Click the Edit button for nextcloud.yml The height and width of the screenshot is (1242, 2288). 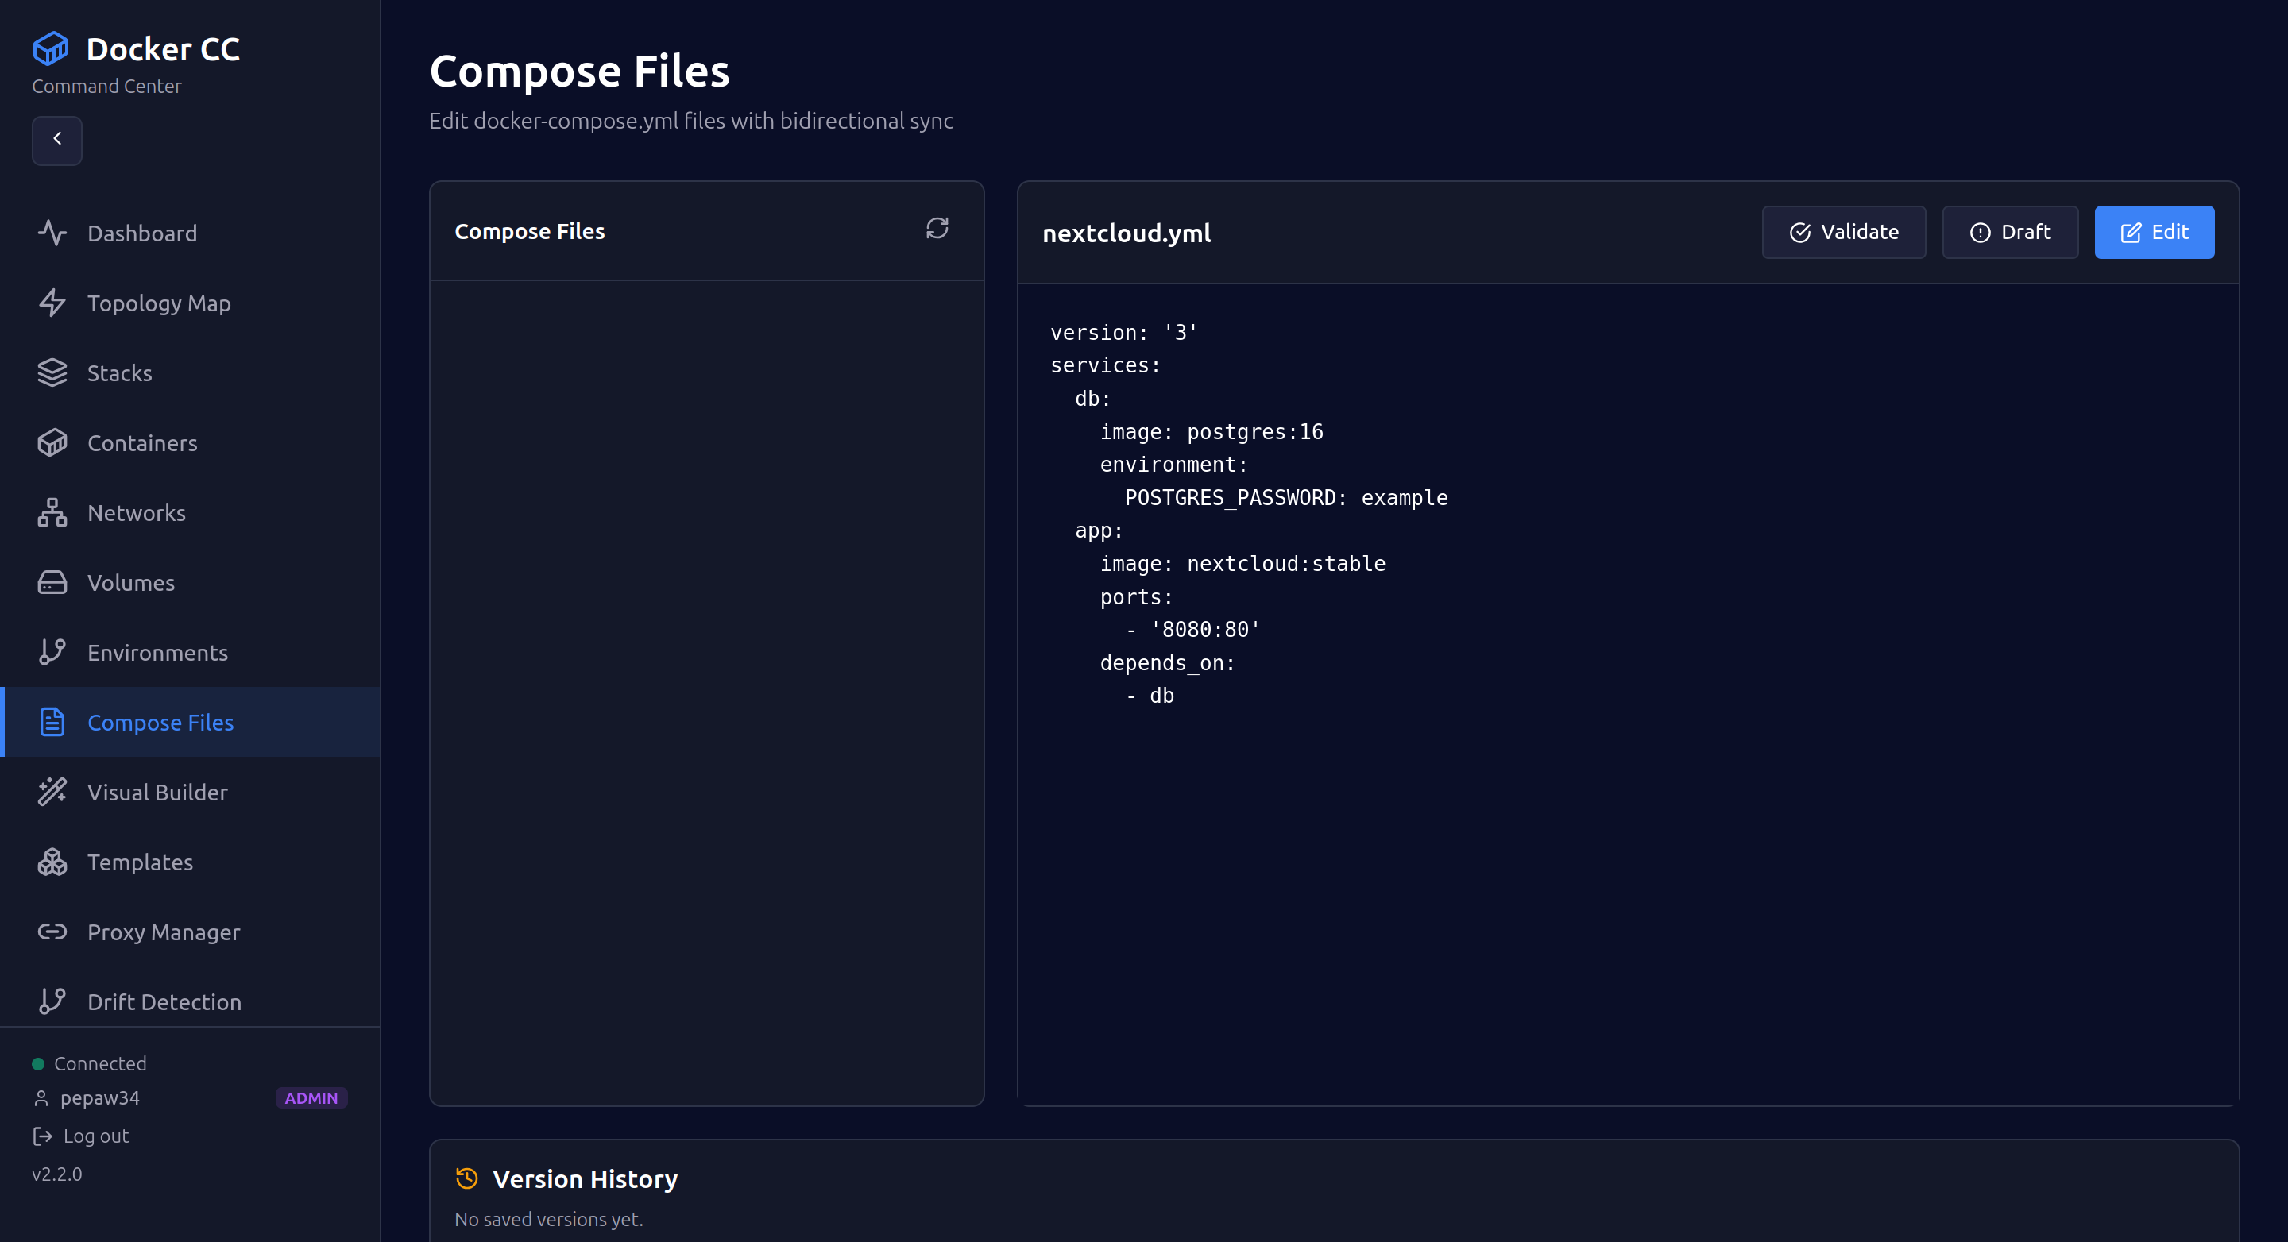(x=2154, y=232)
